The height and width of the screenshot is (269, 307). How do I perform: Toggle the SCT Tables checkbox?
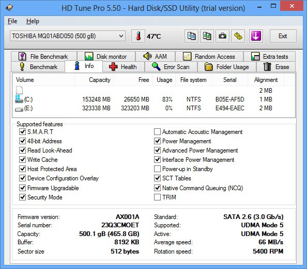click(x=157, y=178)
